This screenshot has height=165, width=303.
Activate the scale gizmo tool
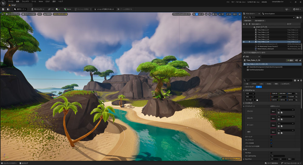click(202, 14)
